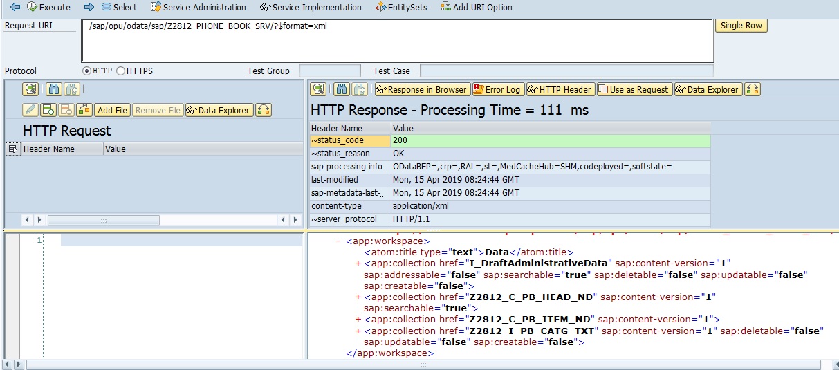The image size is (839, 370).
Task: Click details (magnifier) icon in request pane
Action: [30, 89]
